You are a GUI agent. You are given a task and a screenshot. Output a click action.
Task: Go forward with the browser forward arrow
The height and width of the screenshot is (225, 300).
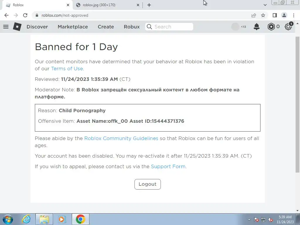[x=16, y=15]
